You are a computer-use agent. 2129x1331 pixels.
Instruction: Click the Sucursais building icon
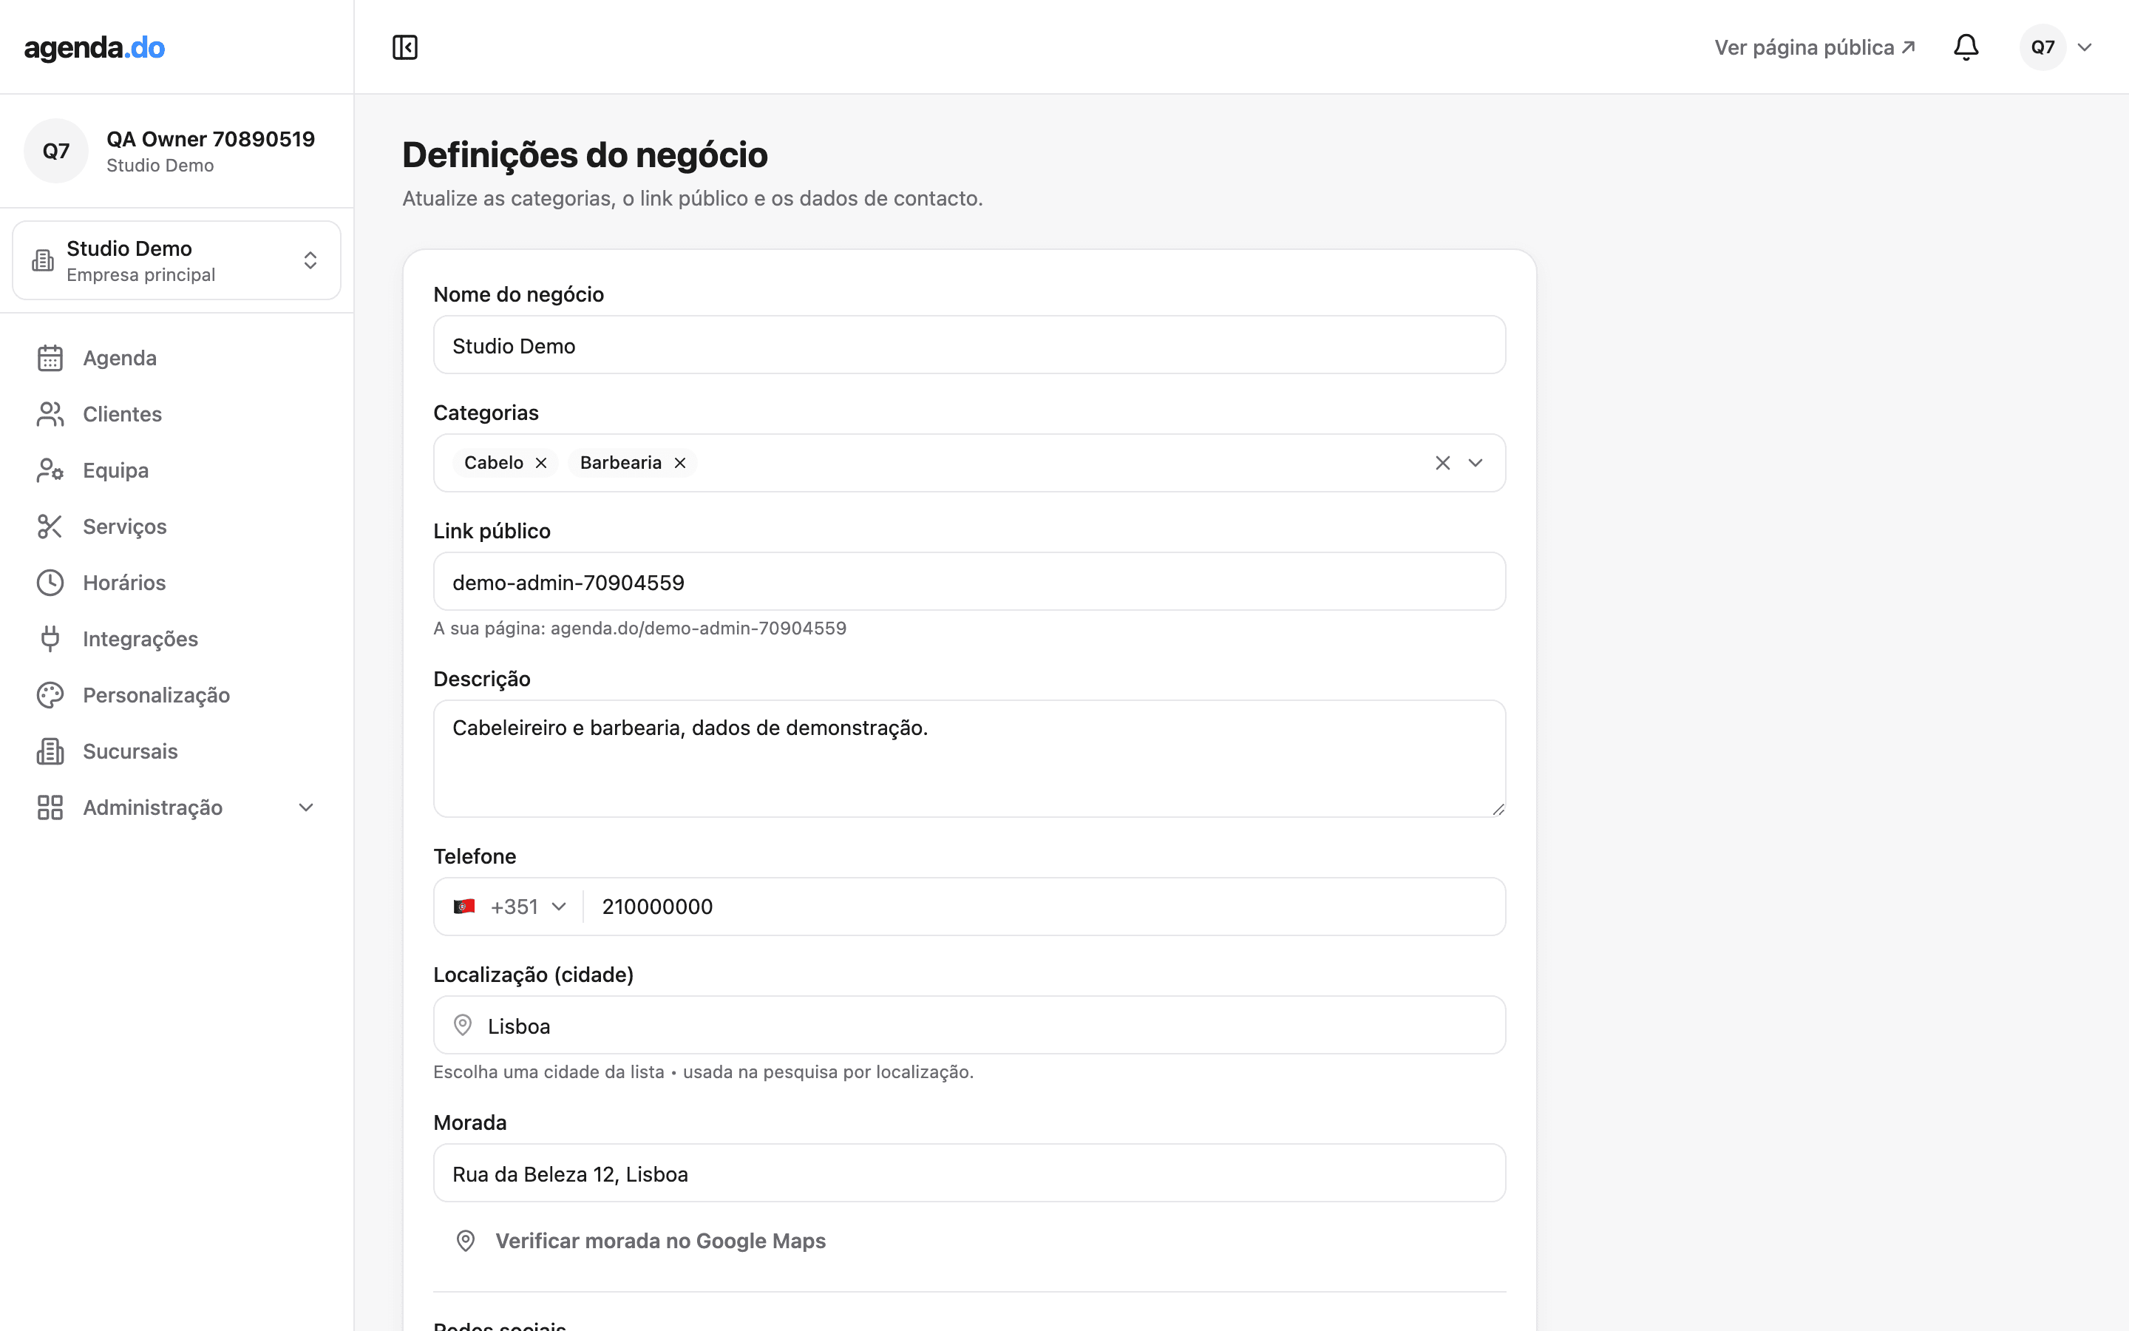point(50,752)
